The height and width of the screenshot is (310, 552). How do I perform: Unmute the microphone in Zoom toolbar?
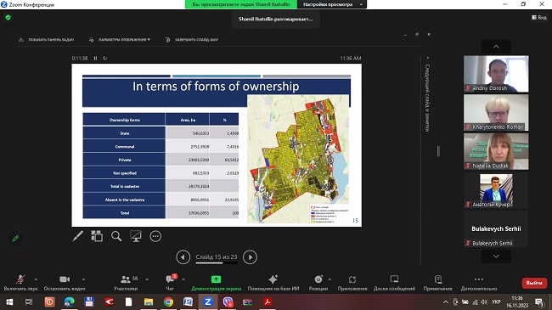pyautogui.click(x=20, y=283)
